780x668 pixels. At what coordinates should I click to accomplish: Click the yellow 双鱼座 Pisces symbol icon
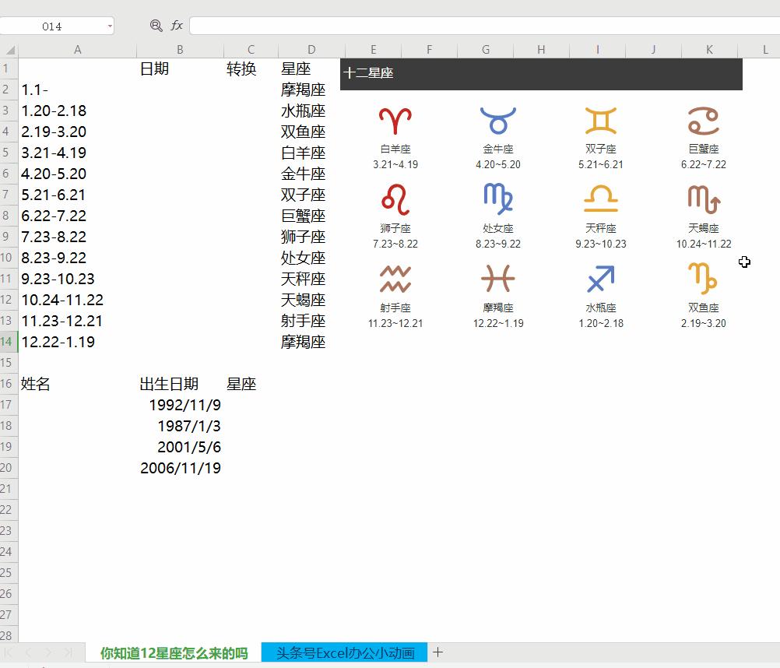point(702,279)
